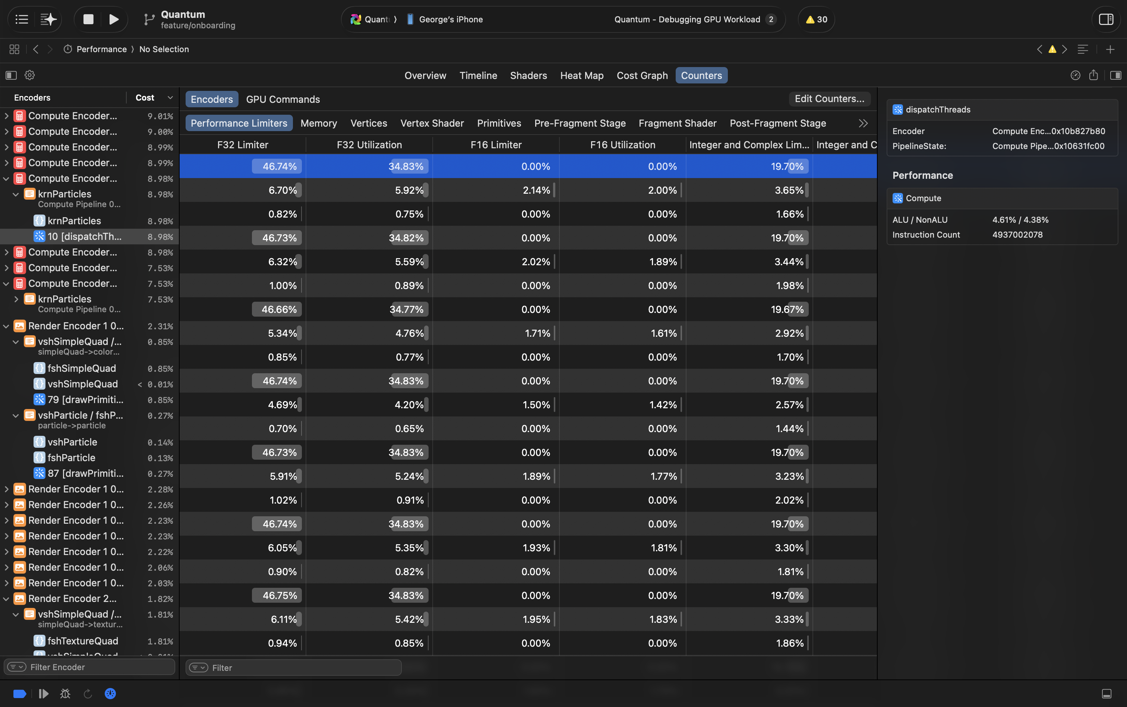Select the Memory counters tab

click(318, 123)
